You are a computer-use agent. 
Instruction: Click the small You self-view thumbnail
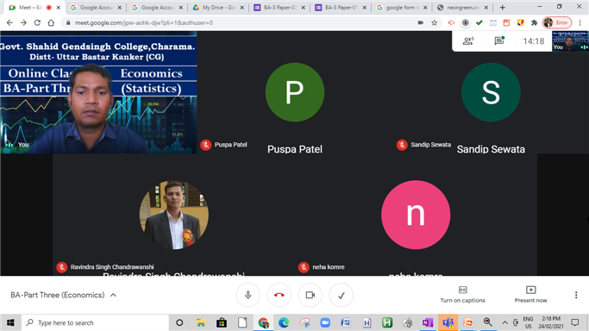(570, 41)
